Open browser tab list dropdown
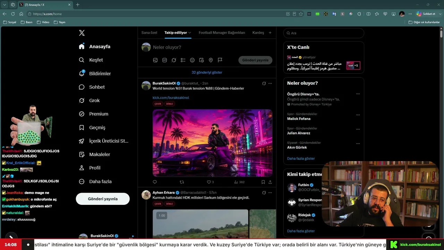Screen dimensions: 444x250 point(5,5)
